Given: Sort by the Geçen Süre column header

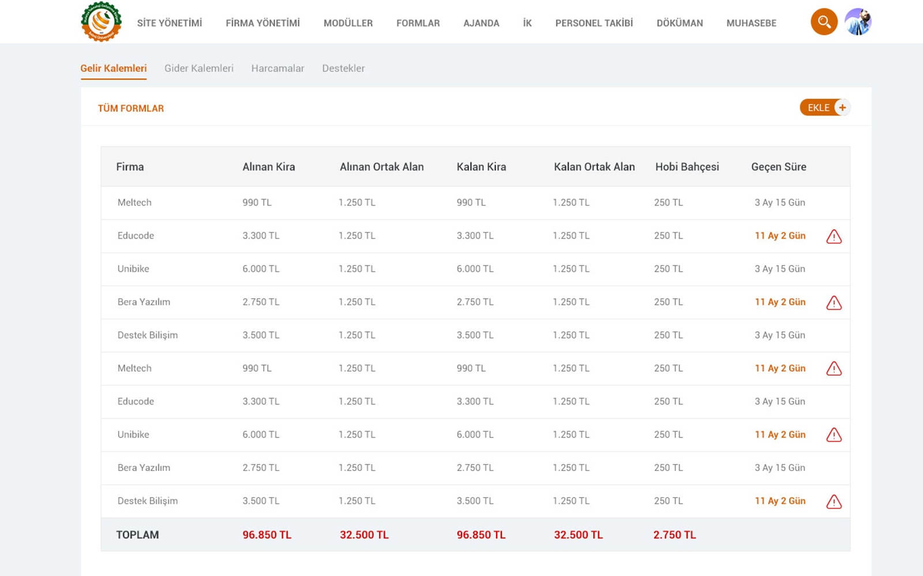Looking at the screenshot, I should coord(778,167).
